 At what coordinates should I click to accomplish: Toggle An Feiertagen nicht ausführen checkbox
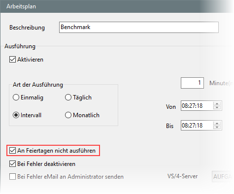click(12, 151)
